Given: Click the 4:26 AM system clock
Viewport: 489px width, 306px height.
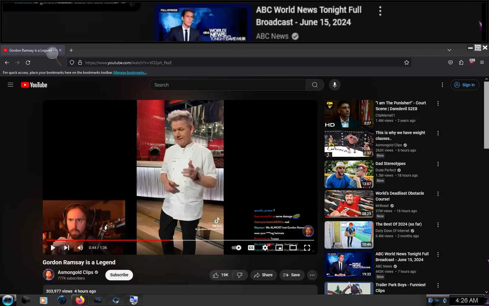Looking at the screenshot, I should (x=467, y=300).
